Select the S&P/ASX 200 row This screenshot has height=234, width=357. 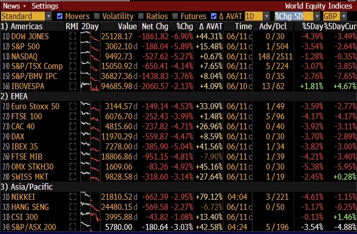click(179, 227)
